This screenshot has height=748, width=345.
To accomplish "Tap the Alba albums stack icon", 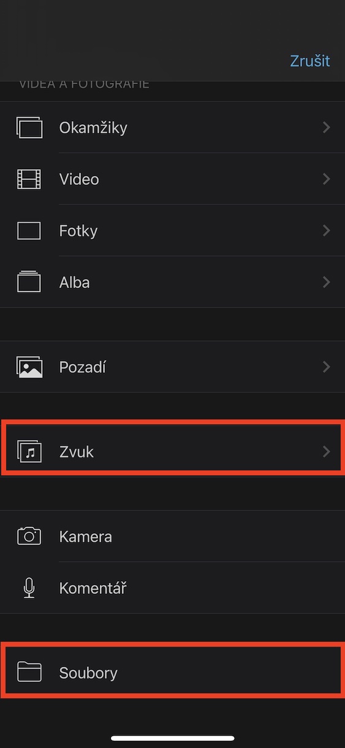I will pos(29,282).
